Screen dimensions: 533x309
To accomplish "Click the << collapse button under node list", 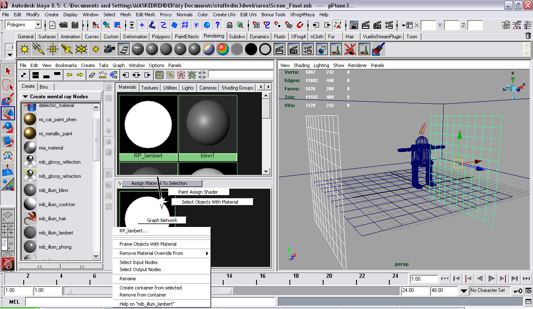I will click(x=40, y=266).
